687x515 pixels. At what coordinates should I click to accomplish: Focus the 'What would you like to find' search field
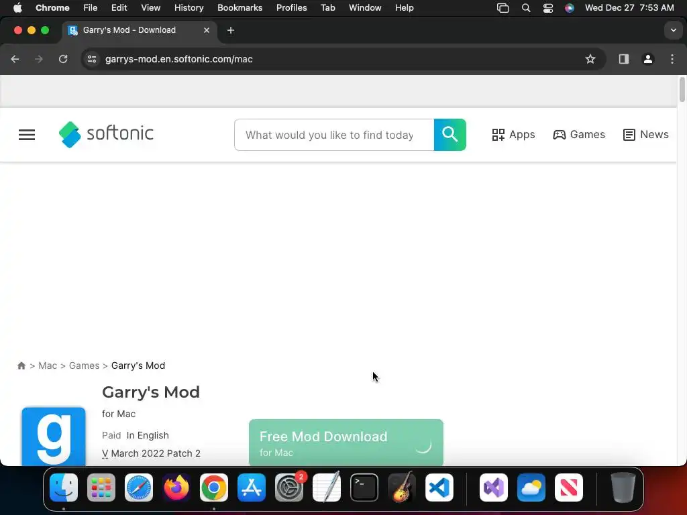click(334, 135)
